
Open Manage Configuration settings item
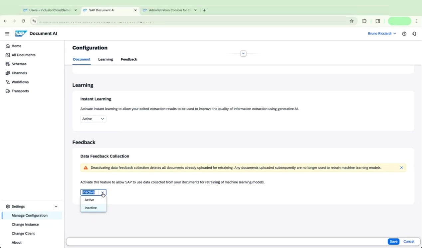(x=32, y=216)
